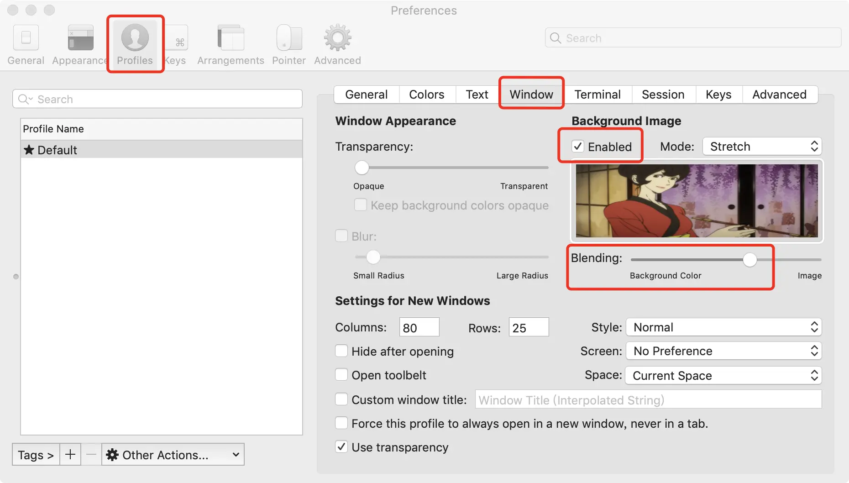Click the Blur radius slider handle
This screenshot has height=483, width=849.
coord(373,257)
